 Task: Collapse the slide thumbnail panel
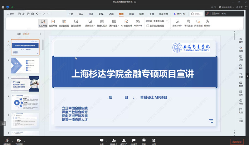point(40,34)
